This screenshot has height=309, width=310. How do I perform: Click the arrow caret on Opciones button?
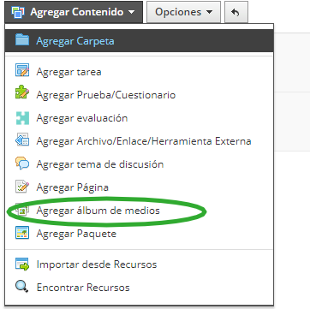[209, 12]
